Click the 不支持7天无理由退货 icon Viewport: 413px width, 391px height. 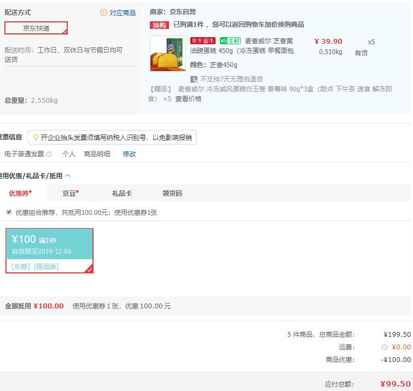tap(194, 79)
